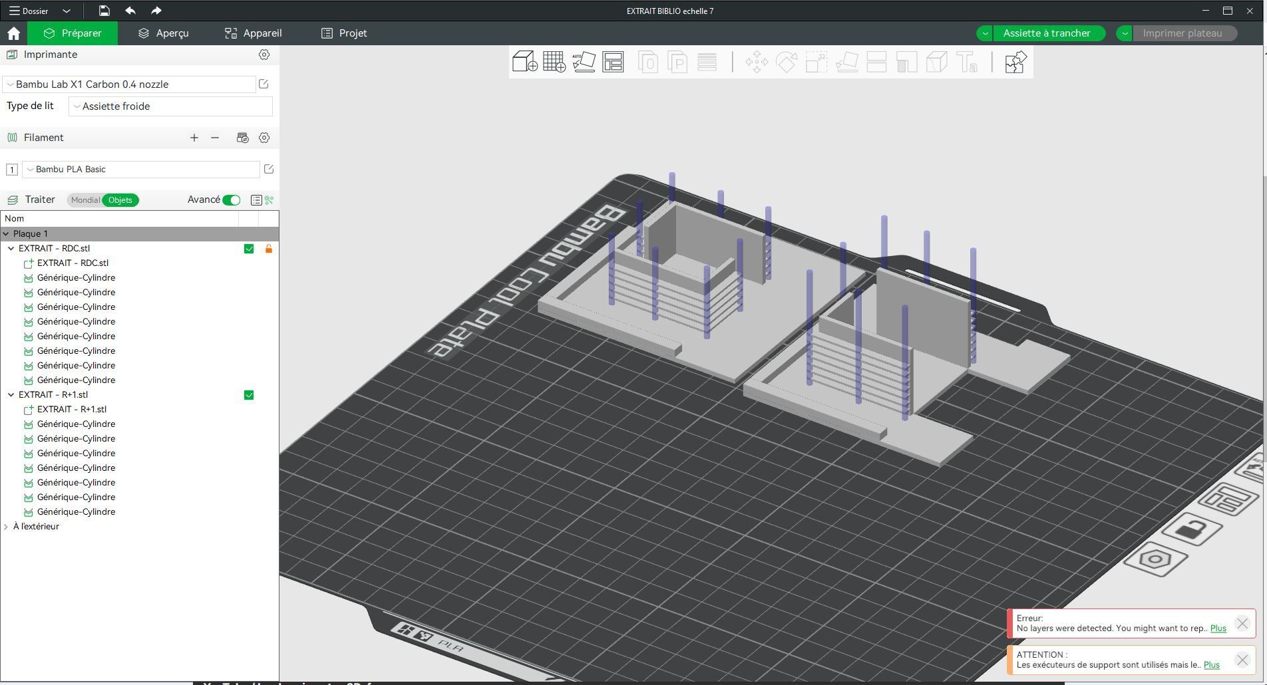Click the Add plate grid icon
This screenshot has width=1267, height=685.
point(554,62)
